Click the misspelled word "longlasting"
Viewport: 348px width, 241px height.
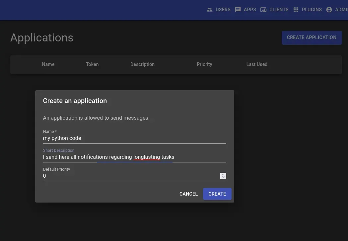click(x=147, y=157)
